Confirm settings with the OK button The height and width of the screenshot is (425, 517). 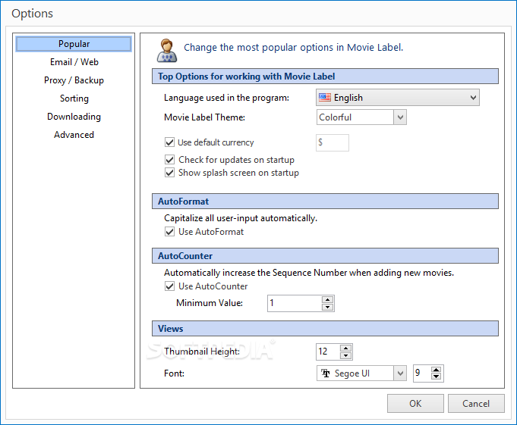(x=415, y=403)
